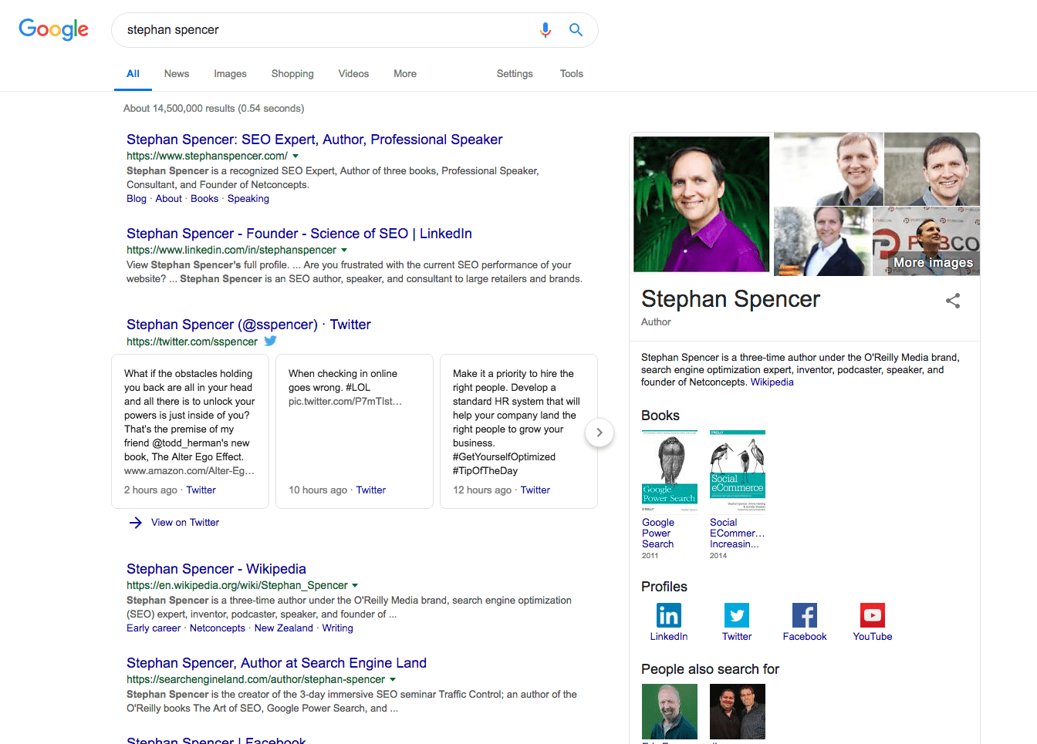Image resolution: width=1037 pixels, height=744 pixels.
Task: Open the About sitelink
Action: 169,199
